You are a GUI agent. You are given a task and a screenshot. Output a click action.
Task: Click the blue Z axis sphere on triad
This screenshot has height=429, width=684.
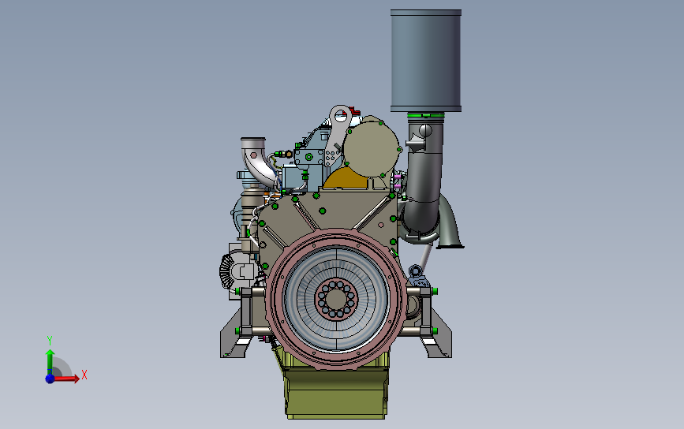pos(50,379)
